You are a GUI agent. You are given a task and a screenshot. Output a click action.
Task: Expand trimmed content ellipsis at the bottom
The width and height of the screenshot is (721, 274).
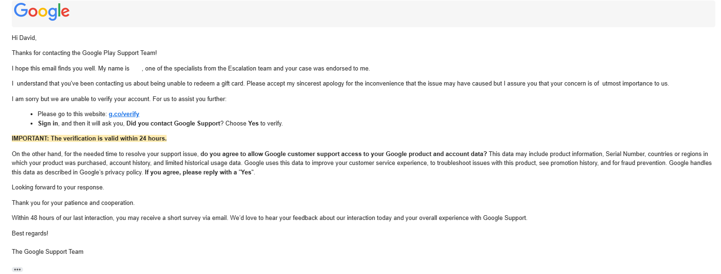[17, 269]
